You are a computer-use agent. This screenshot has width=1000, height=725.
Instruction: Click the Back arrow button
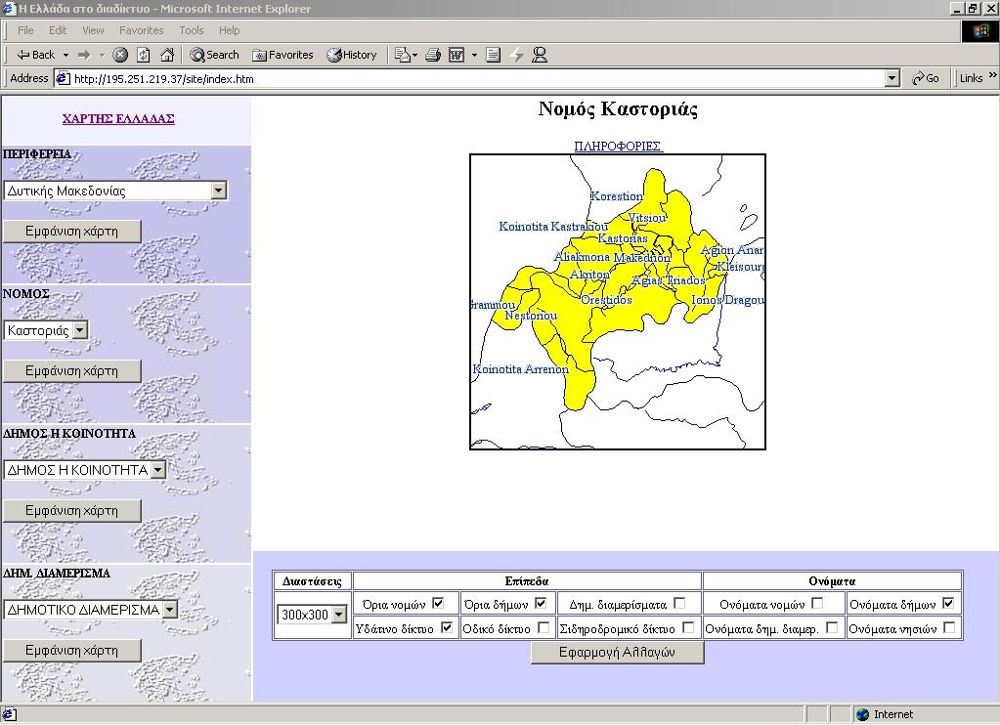35,55
